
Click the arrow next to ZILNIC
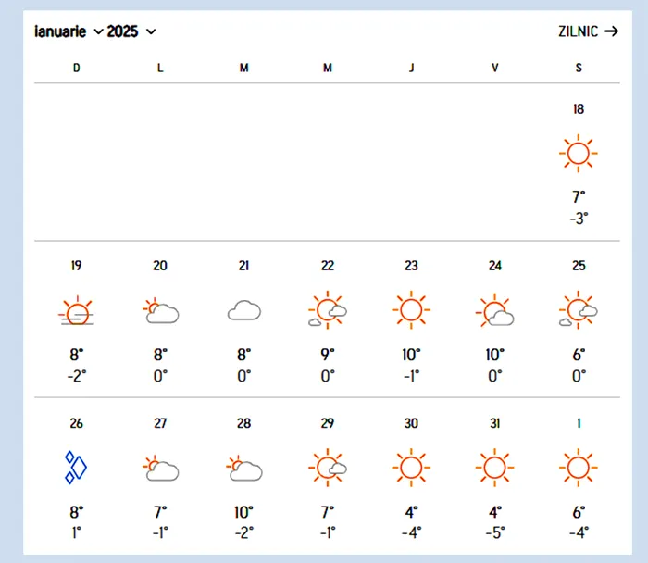pos(611,31)
